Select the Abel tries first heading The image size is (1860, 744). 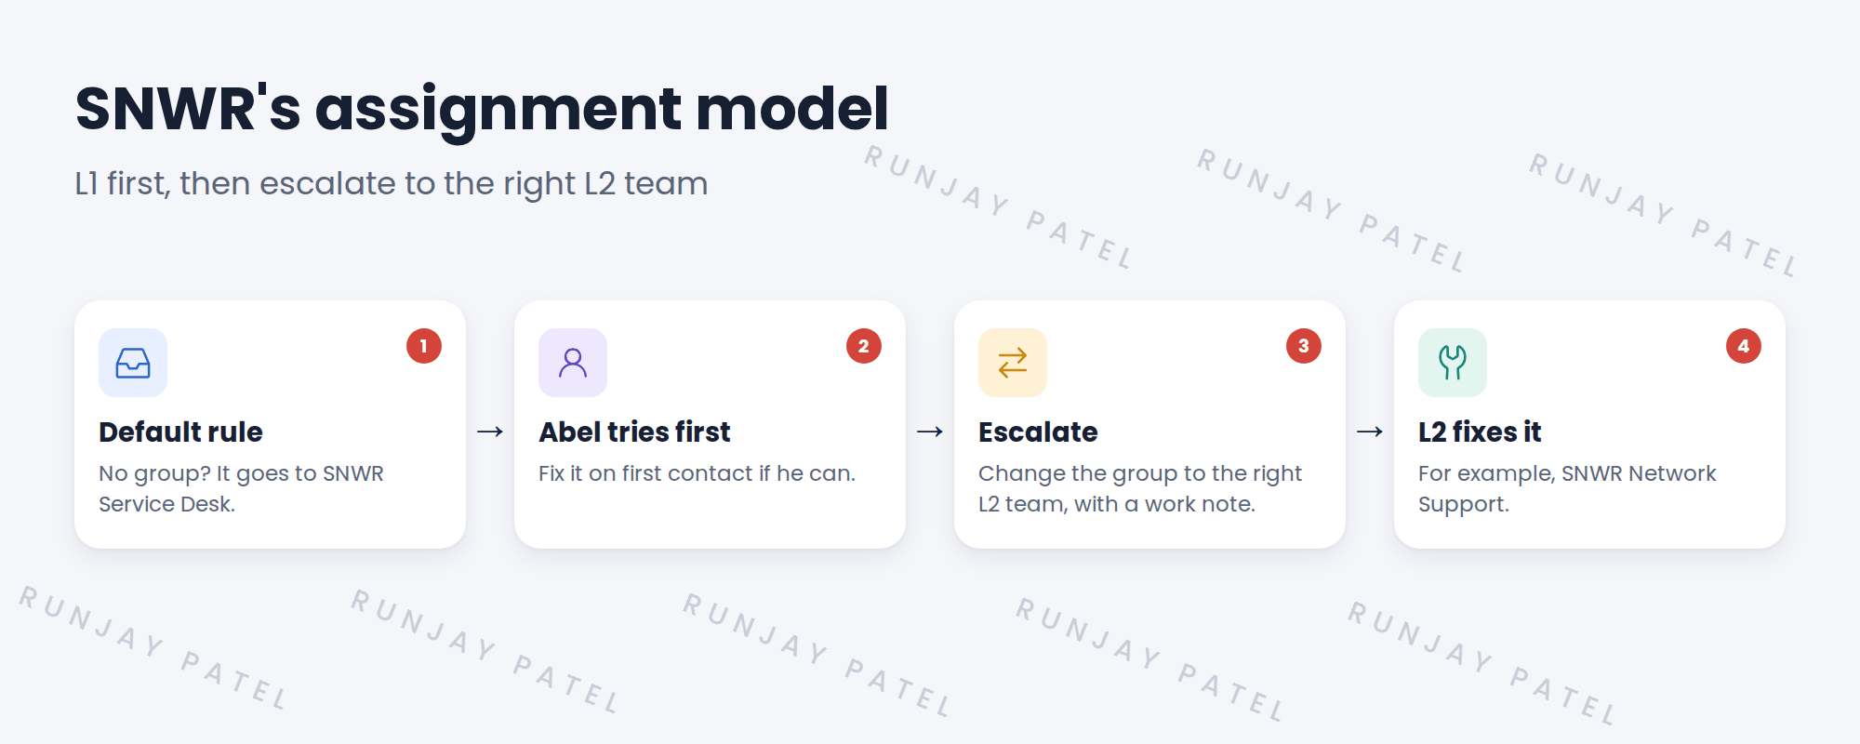pos(634,432)
